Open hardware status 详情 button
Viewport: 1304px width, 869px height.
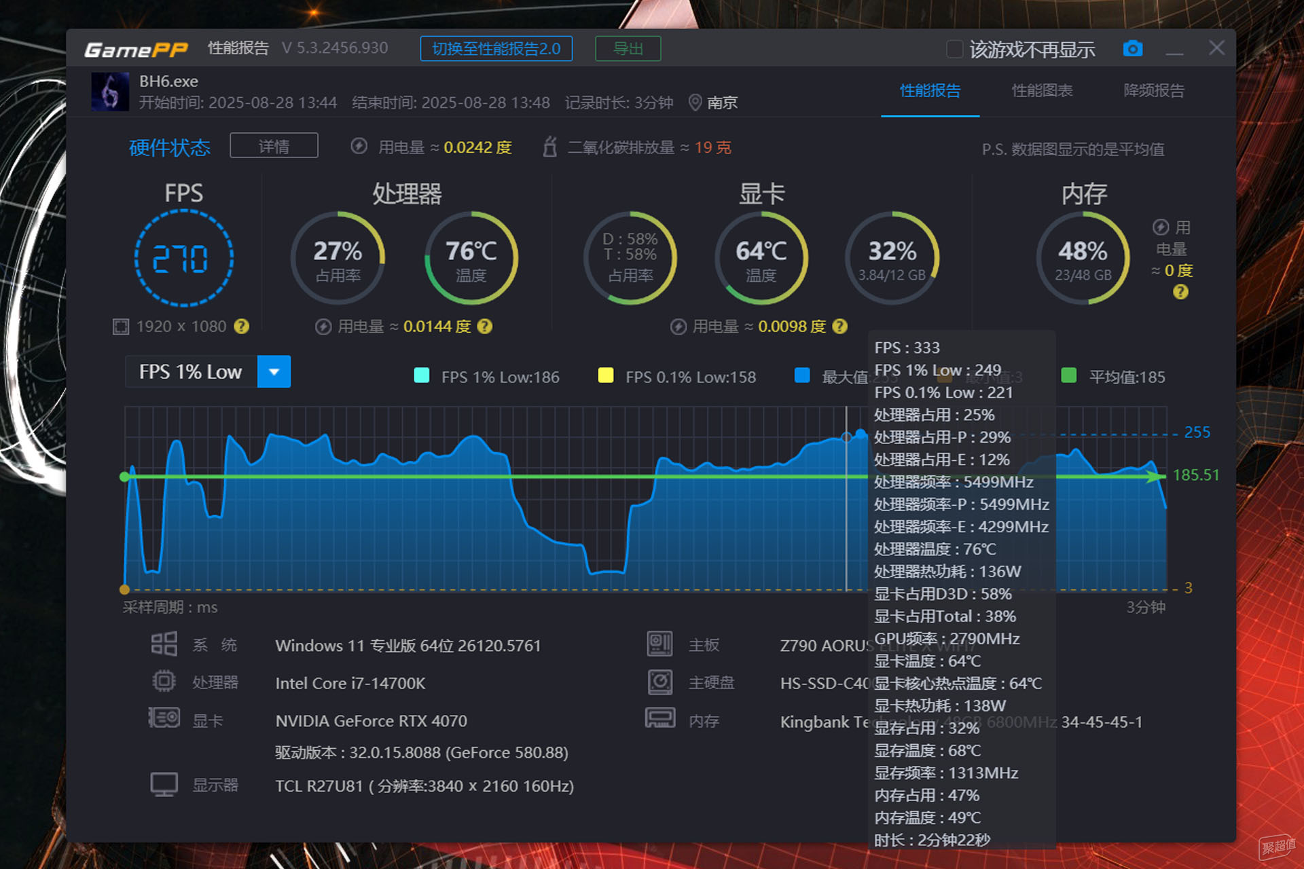(x=274, y=146)
